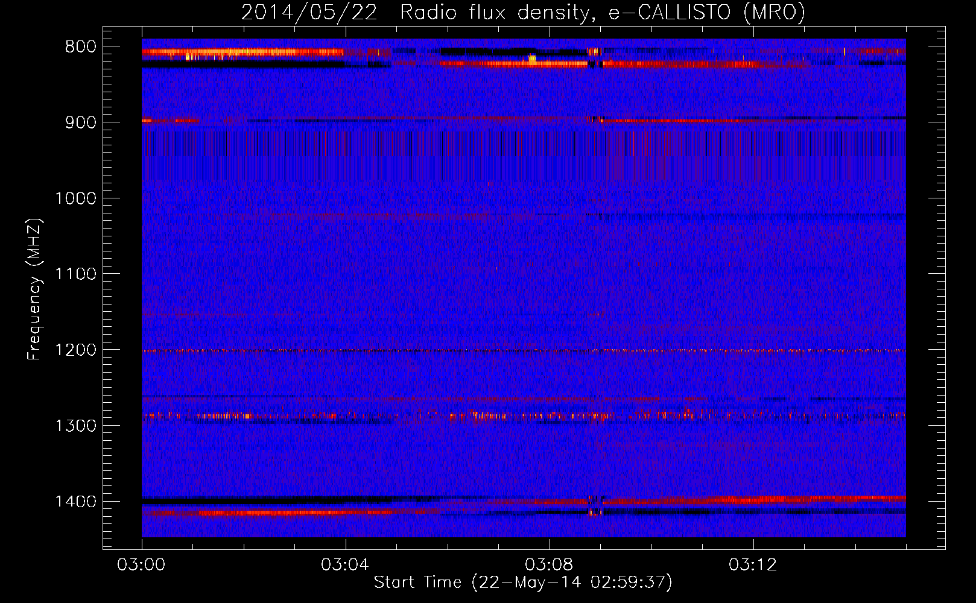Click the '1000' frequency axis label
Screen dimensions: 976x603
point(75,198)
